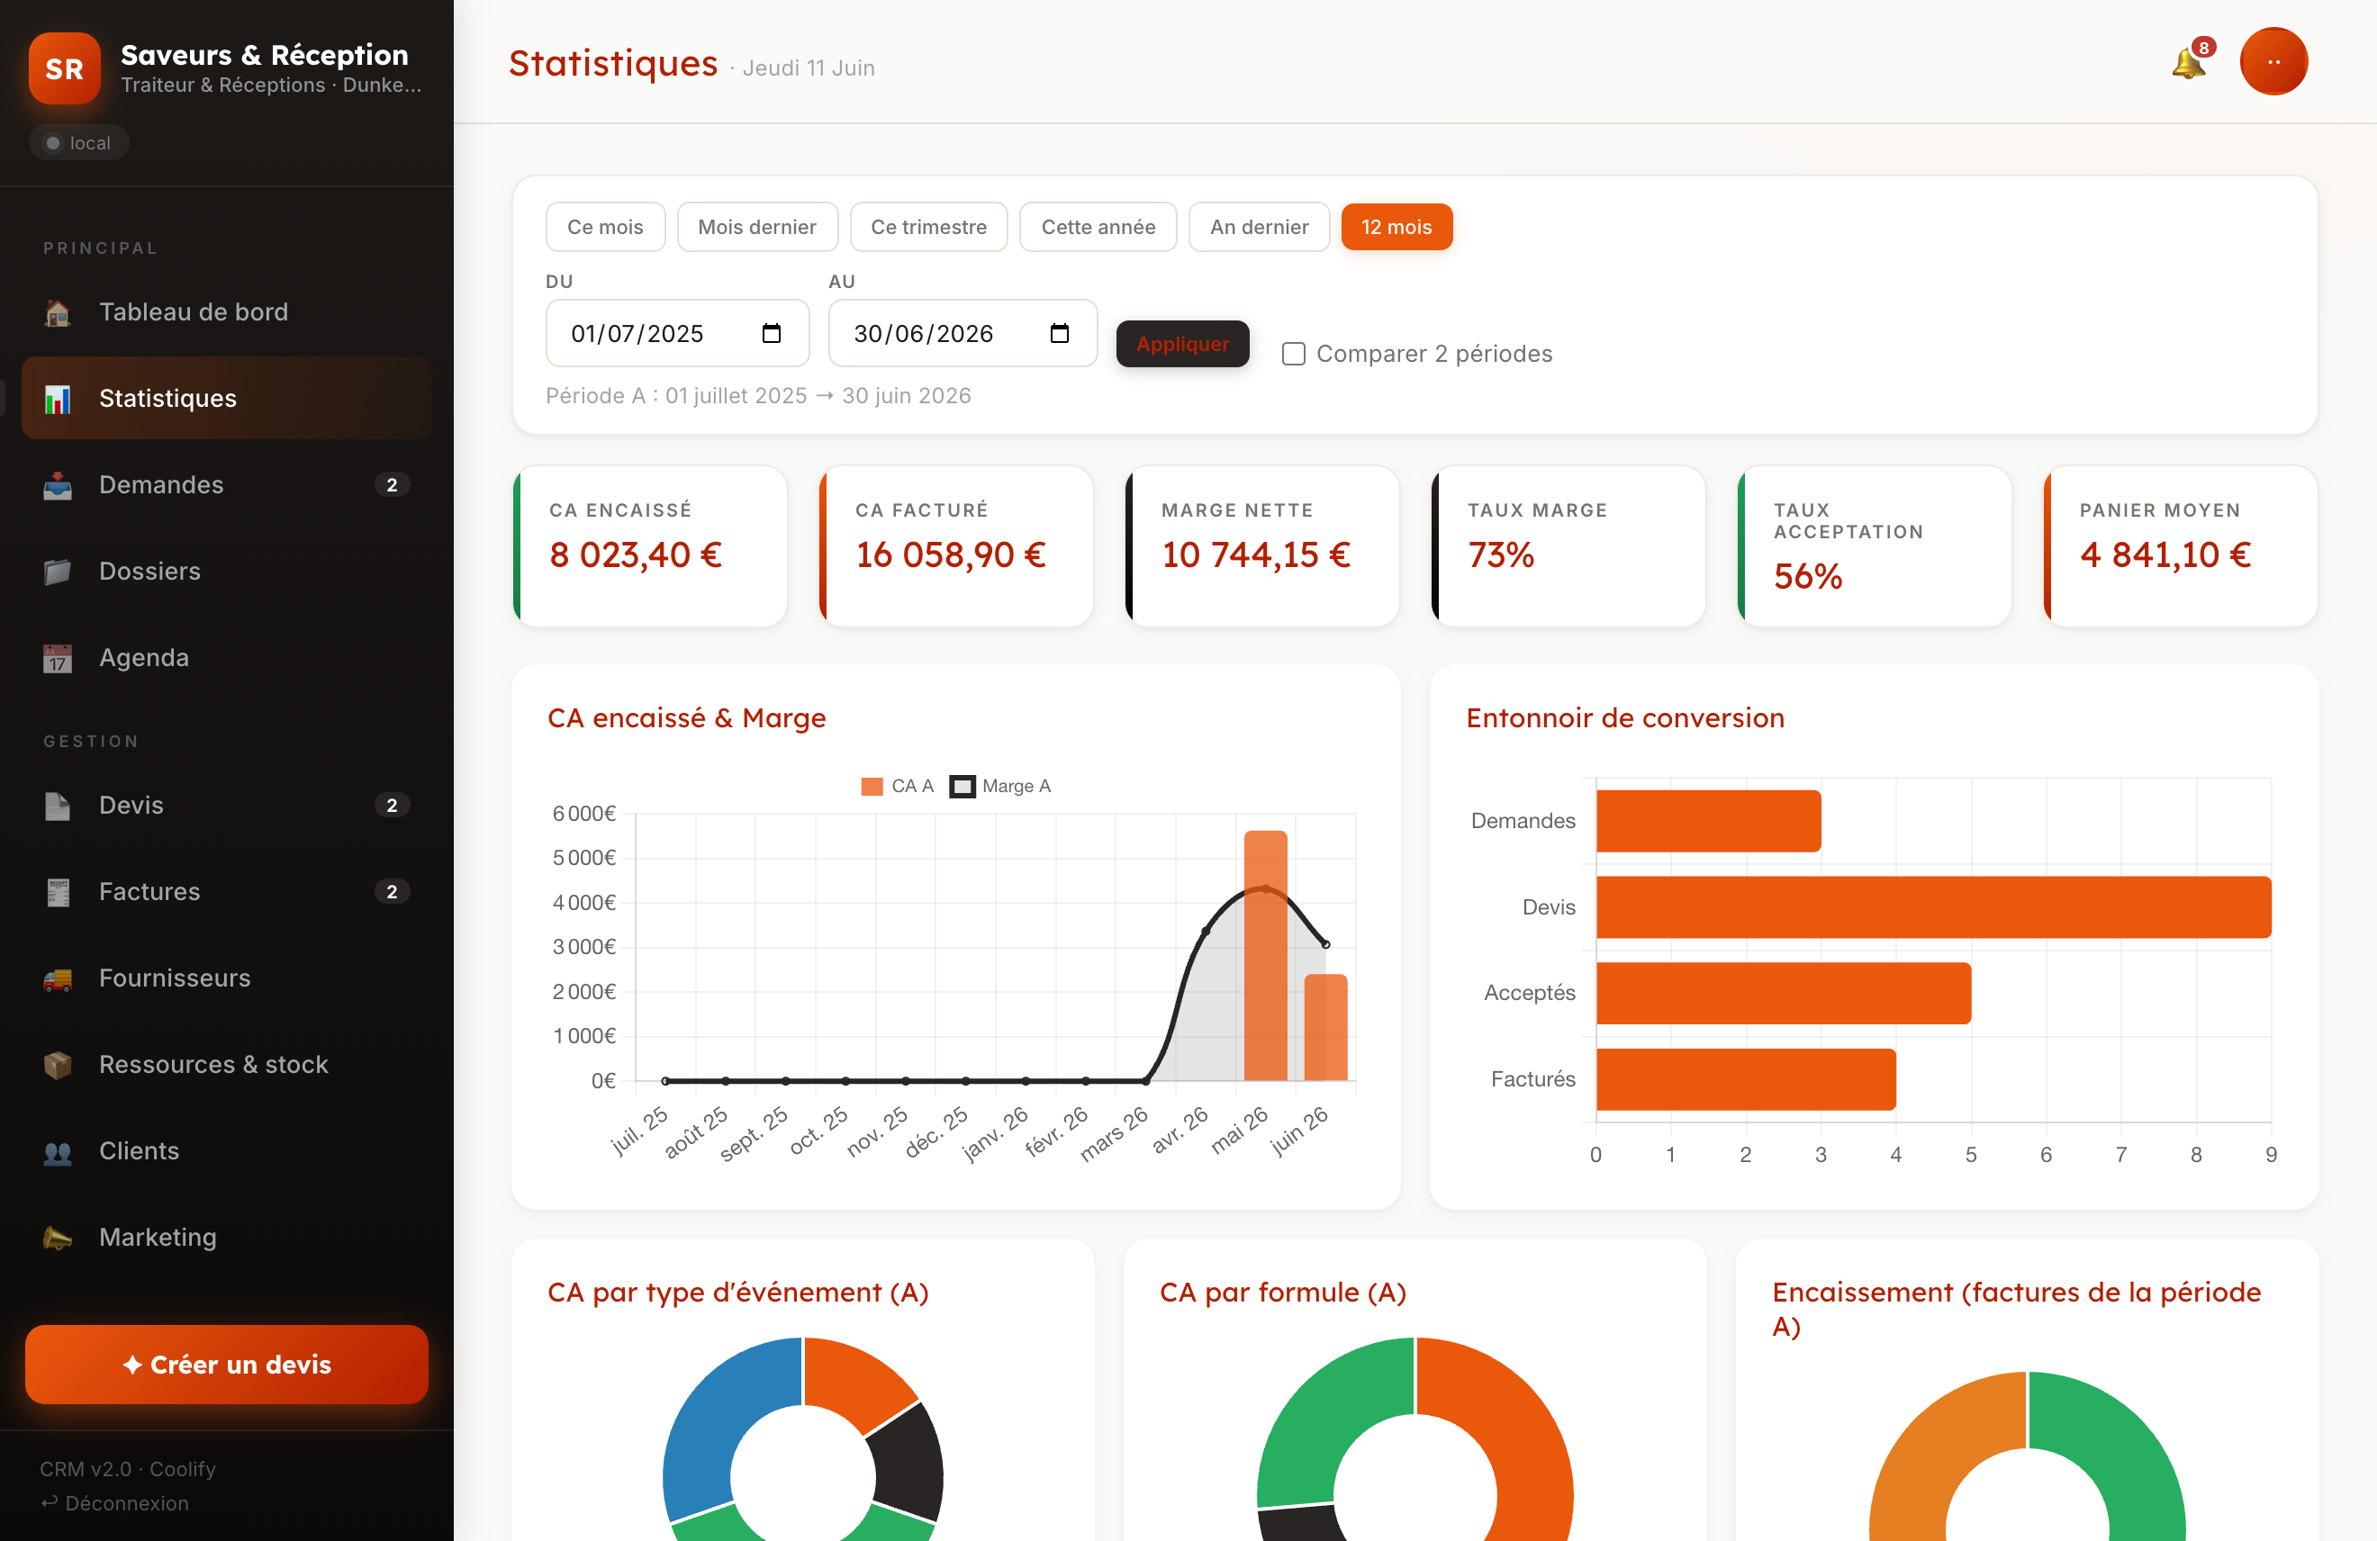Go to Ressources & stock page
Screen dimensions: 2377x1541
click(227, 1065)
